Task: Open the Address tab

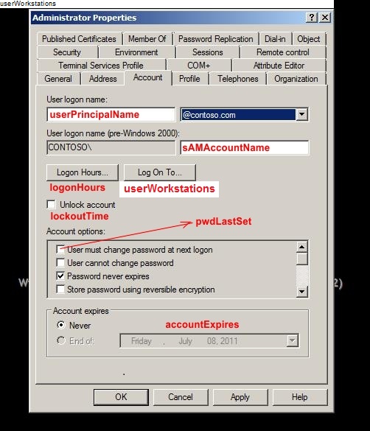Action: [x=102, y=79]
